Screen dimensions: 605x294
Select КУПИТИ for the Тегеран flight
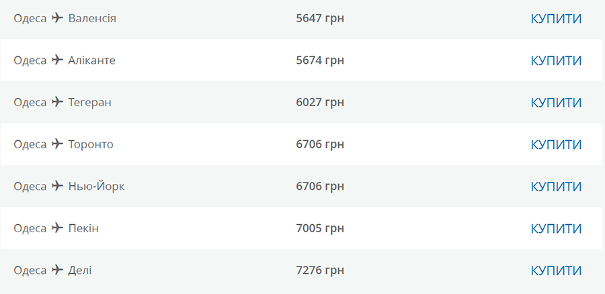[x=556, y=103]
